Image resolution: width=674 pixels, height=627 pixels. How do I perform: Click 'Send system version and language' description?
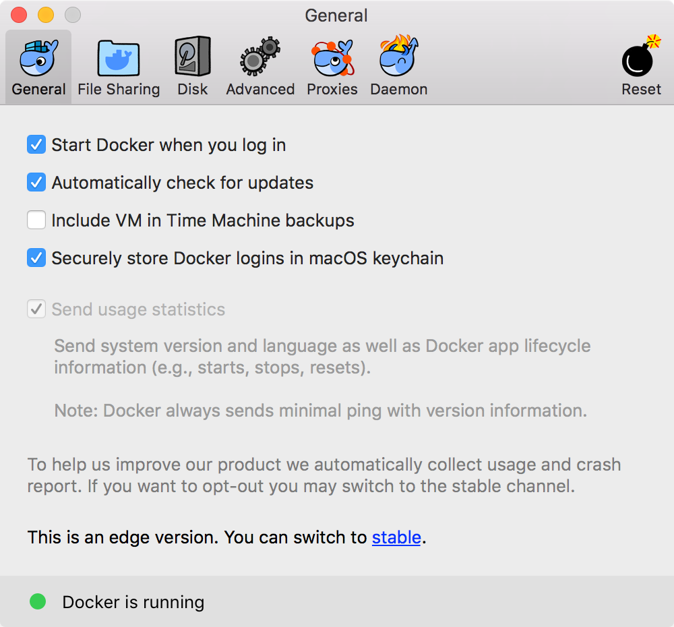[x=322, y=357]
